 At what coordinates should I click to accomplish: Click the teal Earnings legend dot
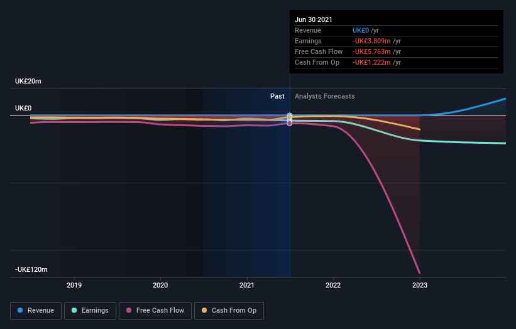tap(74, 310)
